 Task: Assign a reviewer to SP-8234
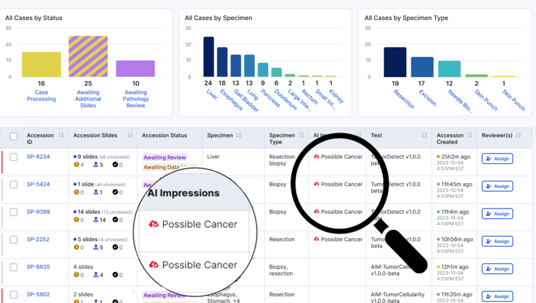[497, 159]
